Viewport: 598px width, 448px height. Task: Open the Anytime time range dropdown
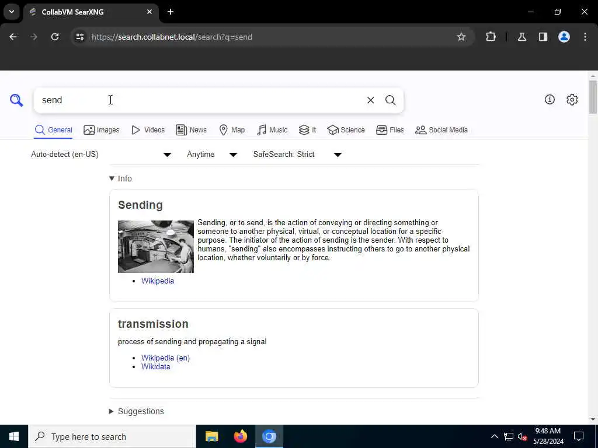212,154
